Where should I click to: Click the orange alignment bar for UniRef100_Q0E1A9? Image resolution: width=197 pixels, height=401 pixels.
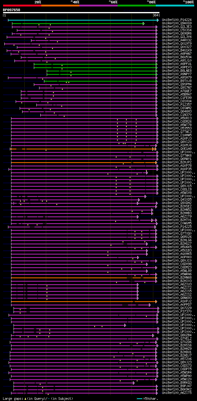point(84,149)
